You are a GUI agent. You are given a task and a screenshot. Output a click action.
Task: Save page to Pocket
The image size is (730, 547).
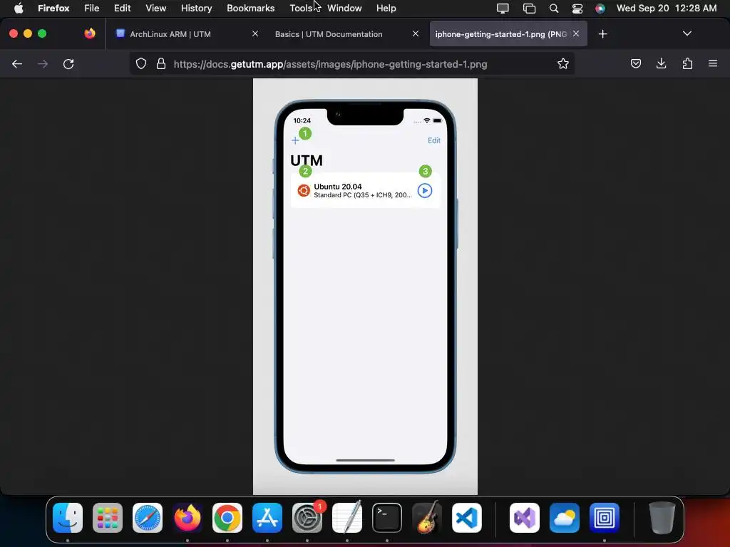[635, 63]
